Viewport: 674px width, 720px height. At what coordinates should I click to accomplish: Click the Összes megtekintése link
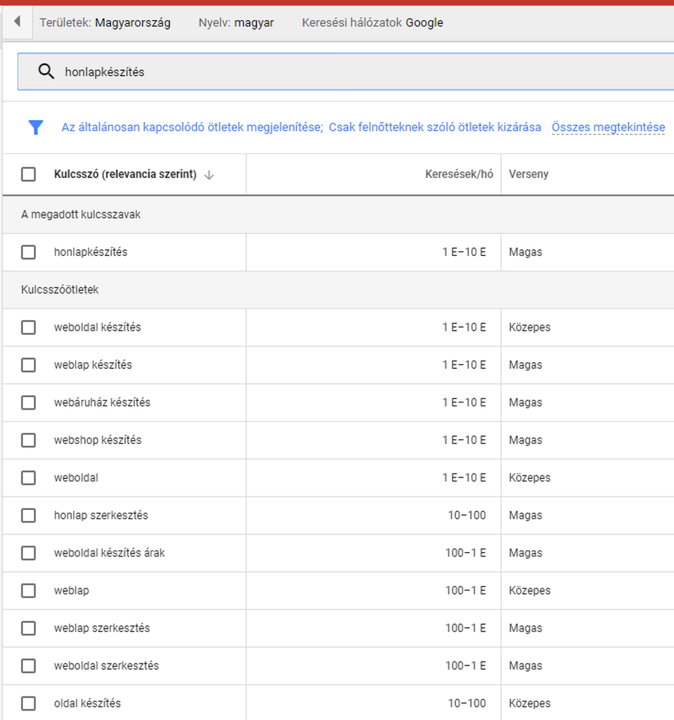608,127
